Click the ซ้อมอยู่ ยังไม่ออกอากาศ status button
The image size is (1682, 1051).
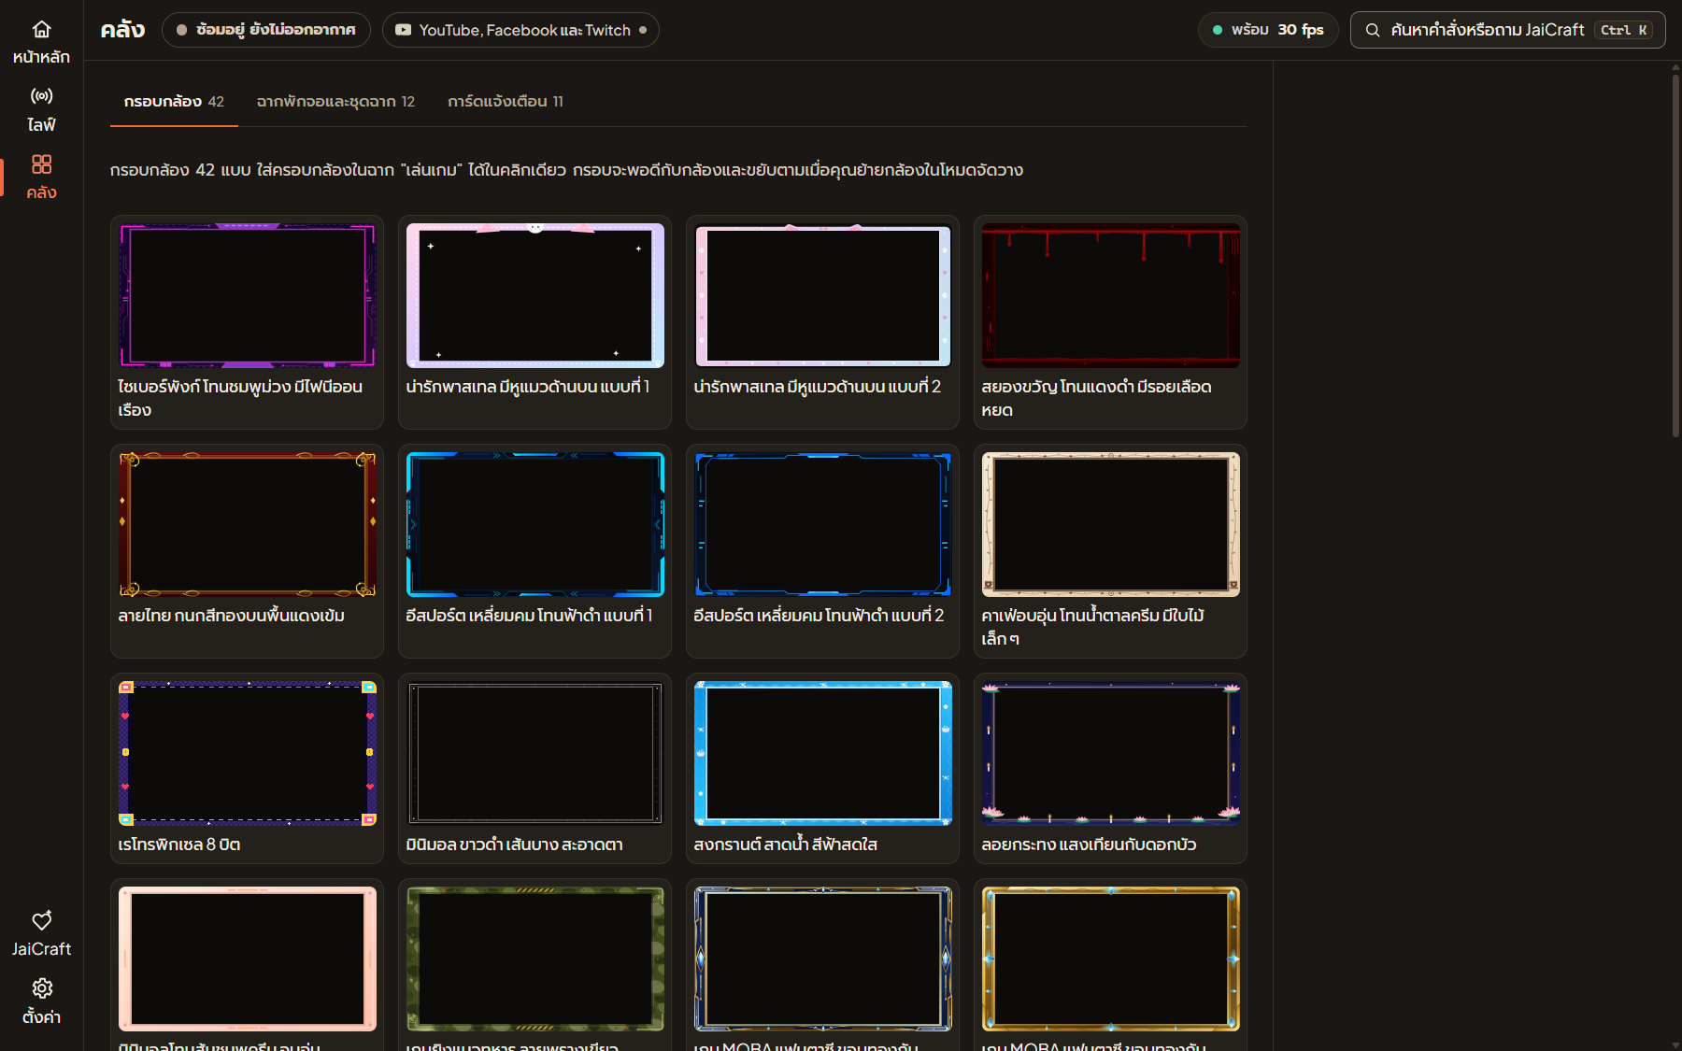point(266,30)
